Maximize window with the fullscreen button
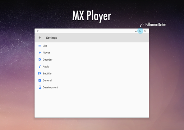184x130 pixels. 140,31
